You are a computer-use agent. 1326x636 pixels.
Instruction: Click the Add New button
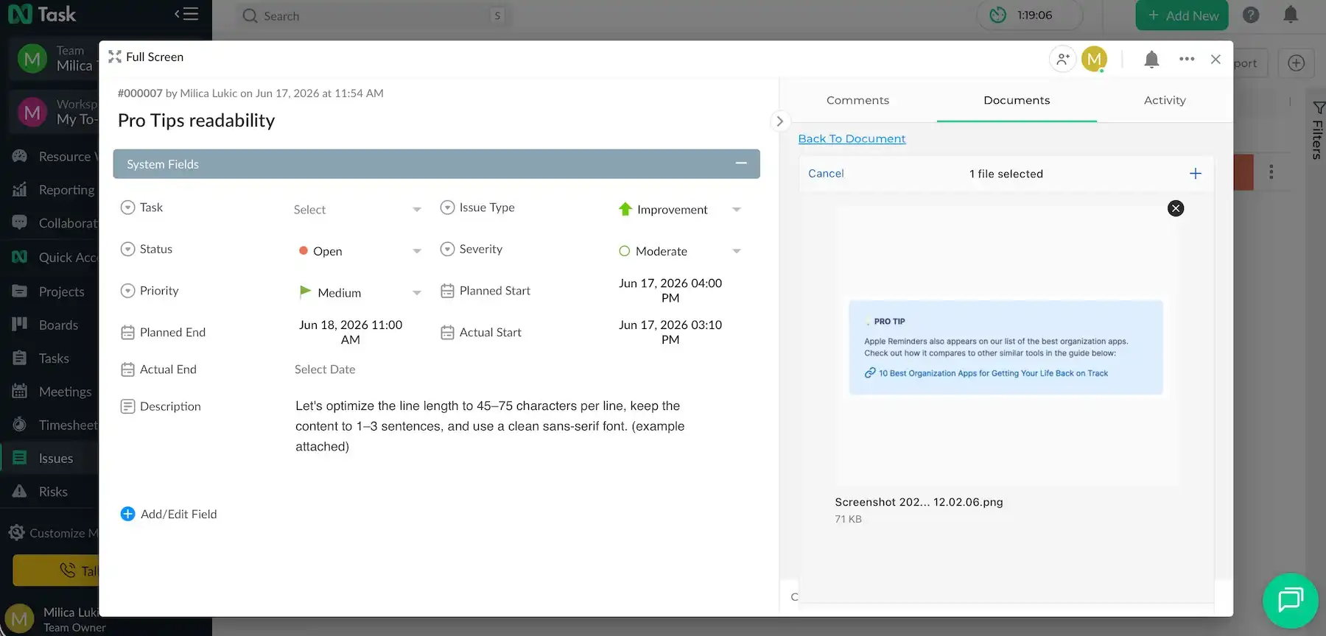[x=1182, y=15]
